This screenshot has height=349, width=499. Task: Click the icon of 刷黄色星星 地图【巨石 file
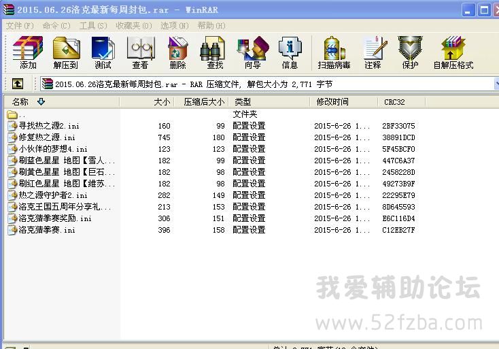[x=12, y=172]
